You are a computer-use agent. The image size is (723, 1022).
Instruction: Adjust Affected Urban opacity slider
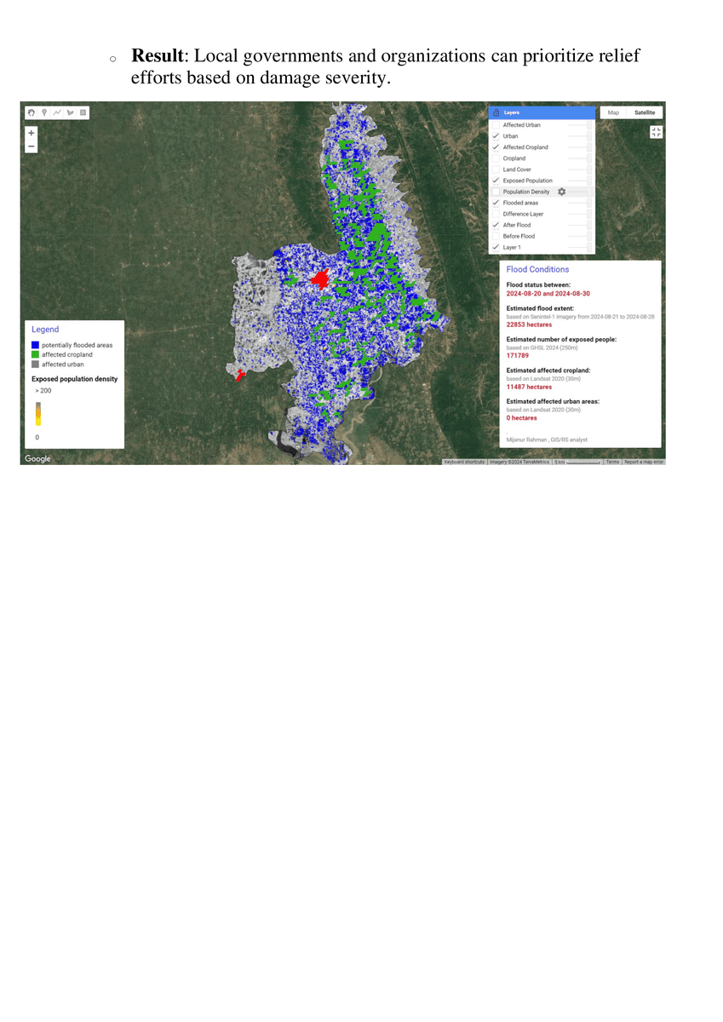tap(580, 125)
